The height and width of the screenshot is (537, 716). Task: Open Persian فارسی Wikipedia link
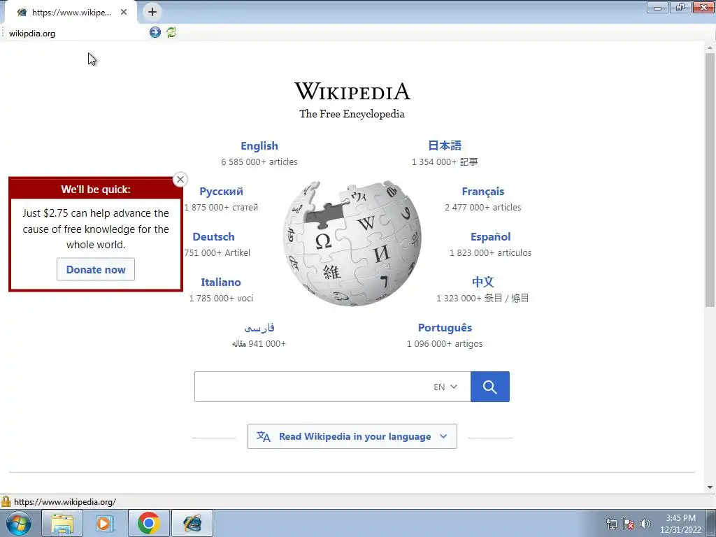[259, 327]
